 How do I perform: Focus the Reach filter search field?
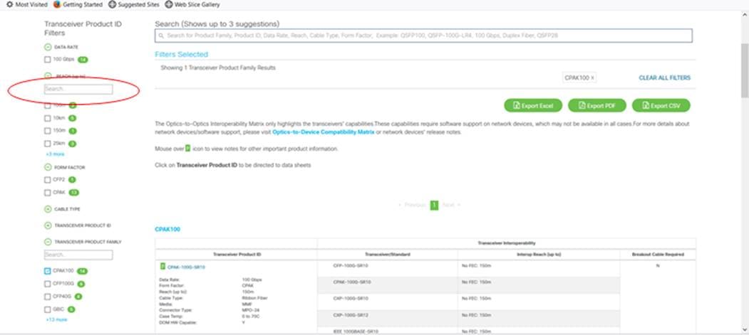coord(78,89)
